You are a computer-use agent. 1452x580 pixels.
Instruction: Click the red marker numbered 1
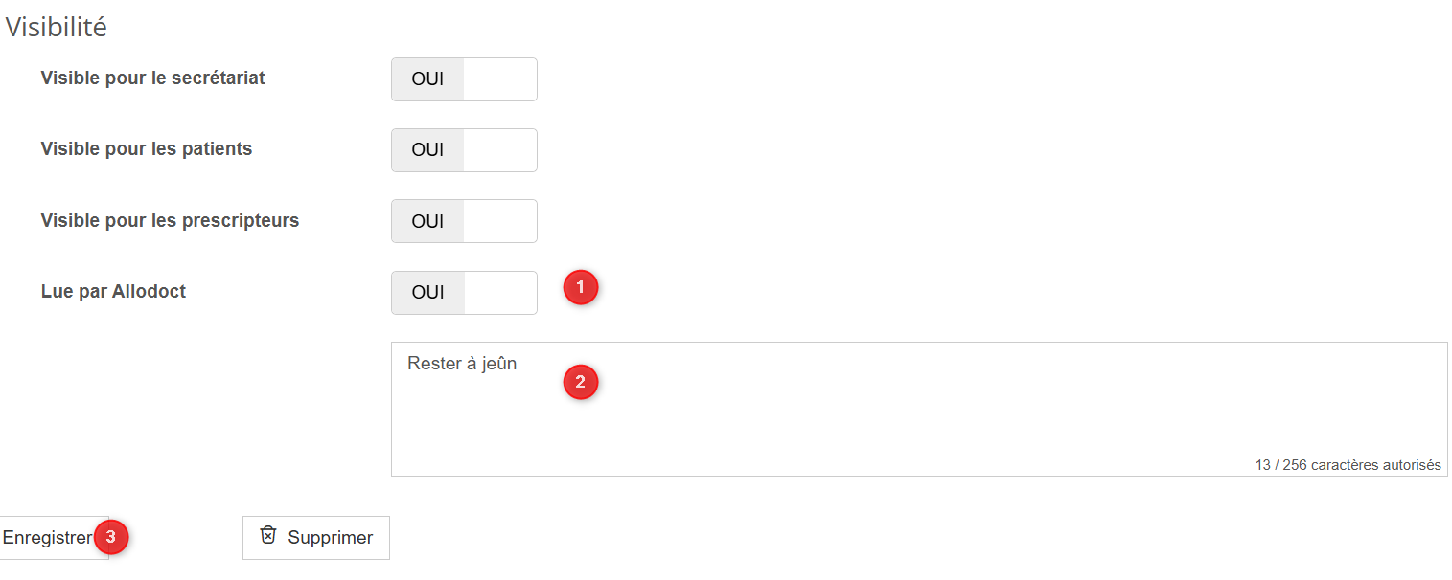580,287
